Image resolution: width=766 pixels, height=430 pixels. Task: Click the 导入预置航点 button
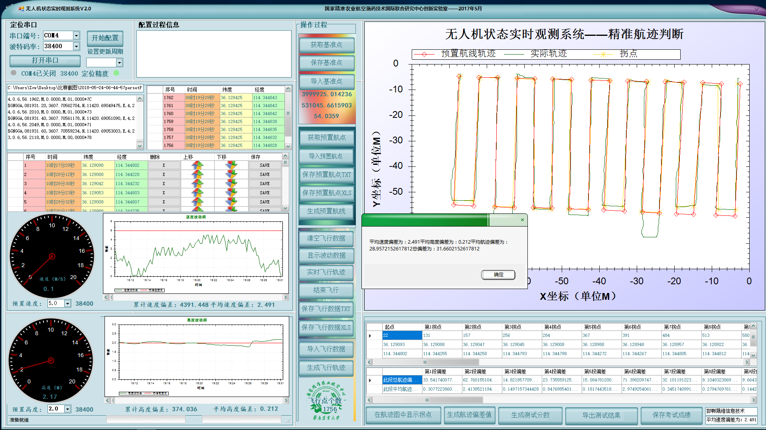(326, 156)
